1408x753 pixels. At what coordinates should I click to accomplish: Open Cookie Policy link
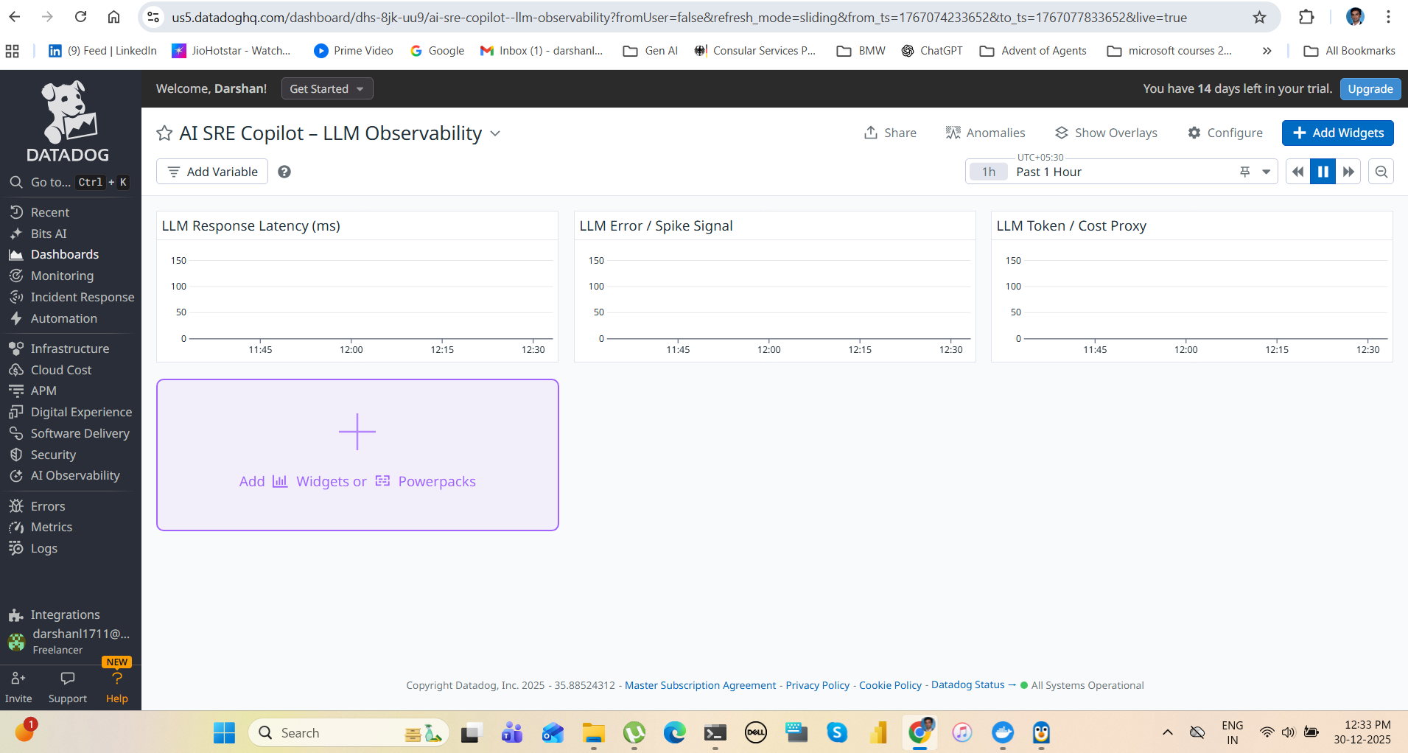click(x=890, y=685)
